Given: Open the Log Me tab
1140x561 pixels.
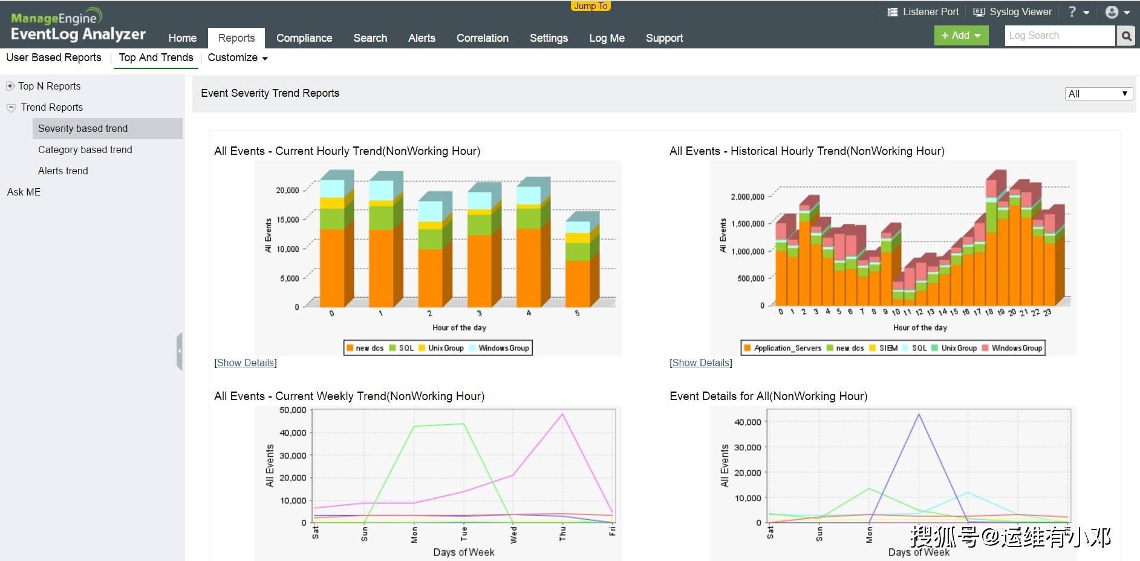Looking at the screenshot, I should point(607,38).
